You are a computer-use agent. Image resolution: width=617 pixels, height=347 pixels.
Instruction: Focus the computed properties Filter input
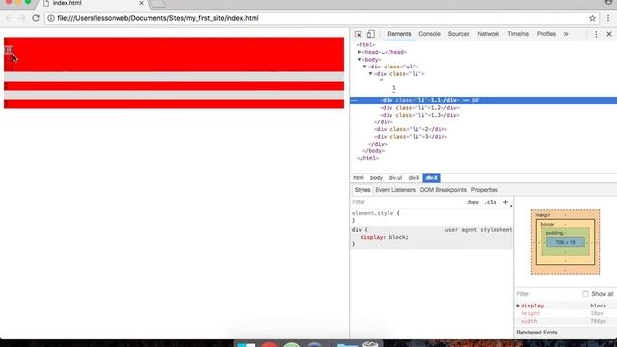click(548, 294)
